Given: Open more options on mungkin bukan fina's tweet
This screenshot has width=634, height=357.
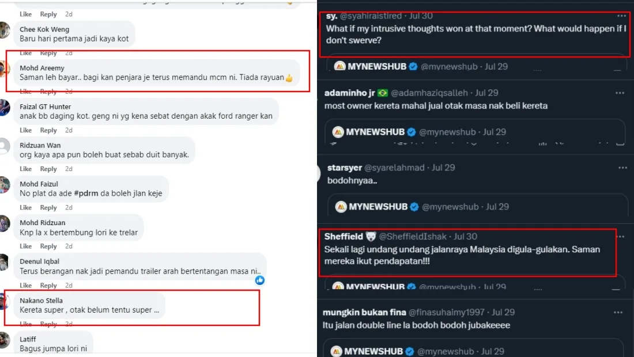Looking at the screenshot, I should 618,313.
